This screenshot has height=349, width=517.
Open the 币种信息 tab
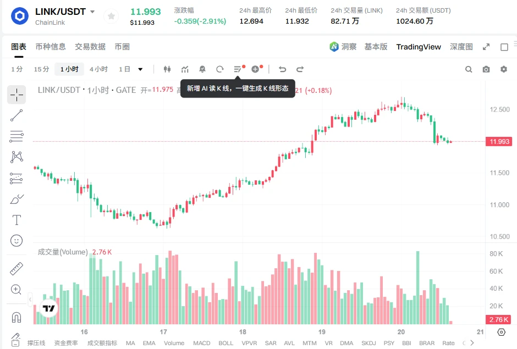51,47
